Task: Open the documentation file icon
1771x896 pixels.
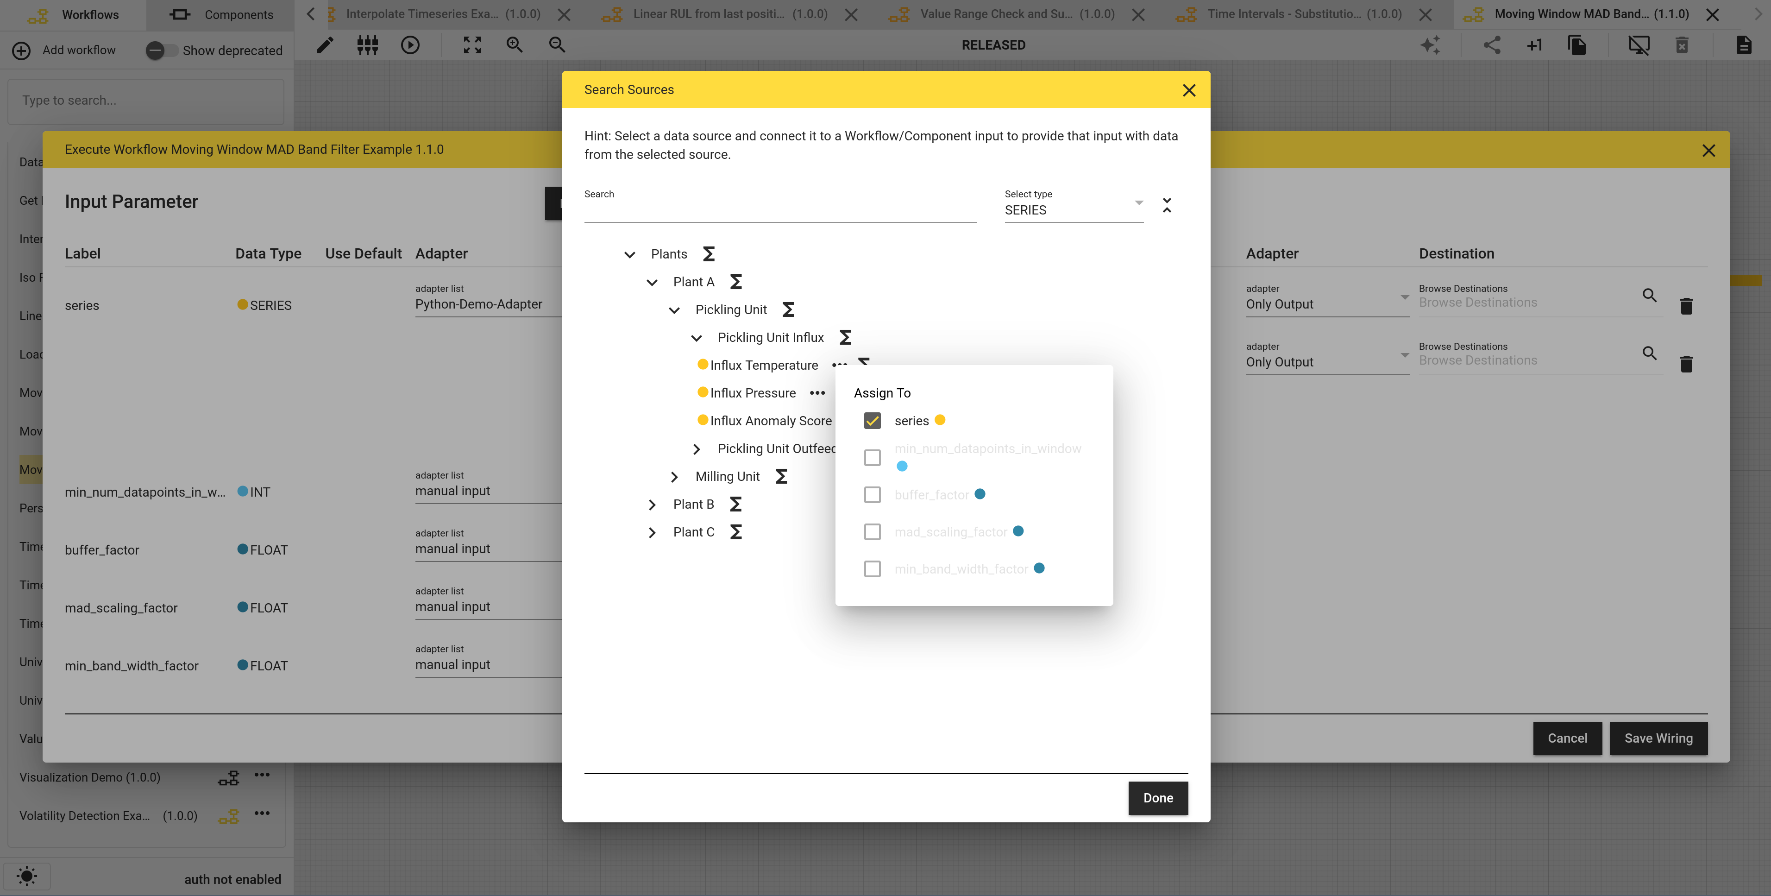Action: [x=1744, y=45]
